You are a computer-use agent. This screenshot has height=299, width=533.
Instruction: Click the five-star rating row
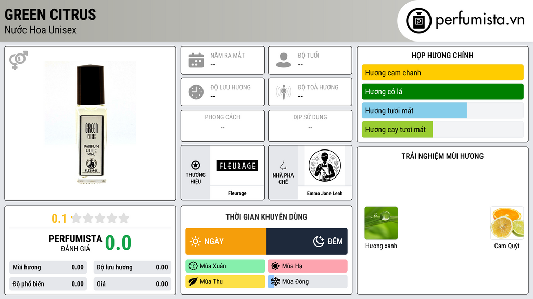(x=100, y=218)
